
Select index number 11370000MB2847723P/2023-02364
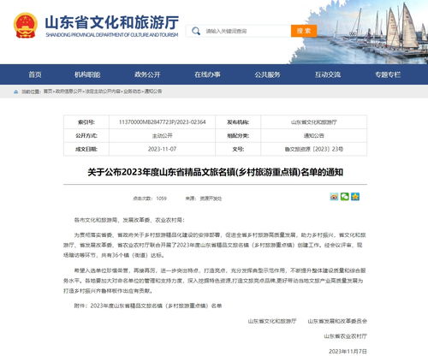[x=162, y=122]
